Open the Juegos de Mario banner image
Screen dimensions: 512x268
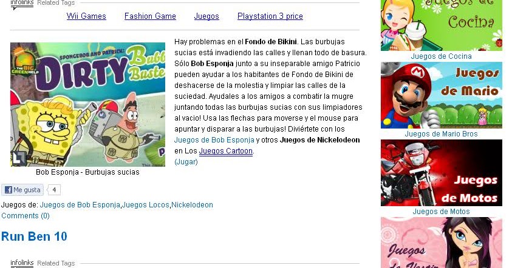[442, 95]
